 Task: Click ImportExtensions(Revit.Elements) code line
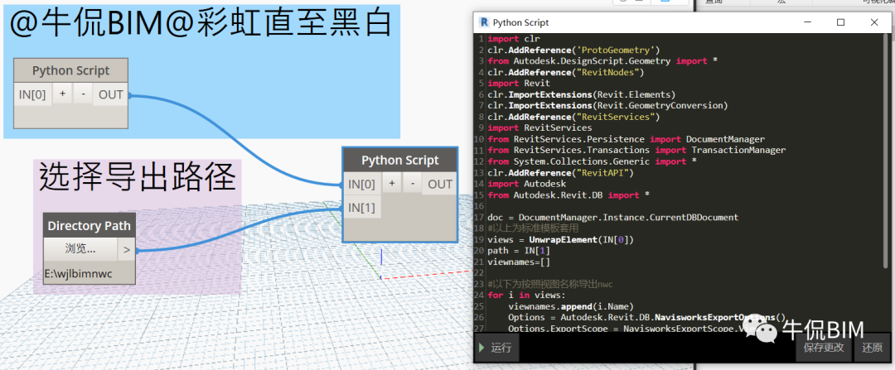582,94
